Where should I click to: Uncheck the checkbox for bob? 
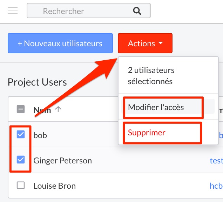point(21,135)
